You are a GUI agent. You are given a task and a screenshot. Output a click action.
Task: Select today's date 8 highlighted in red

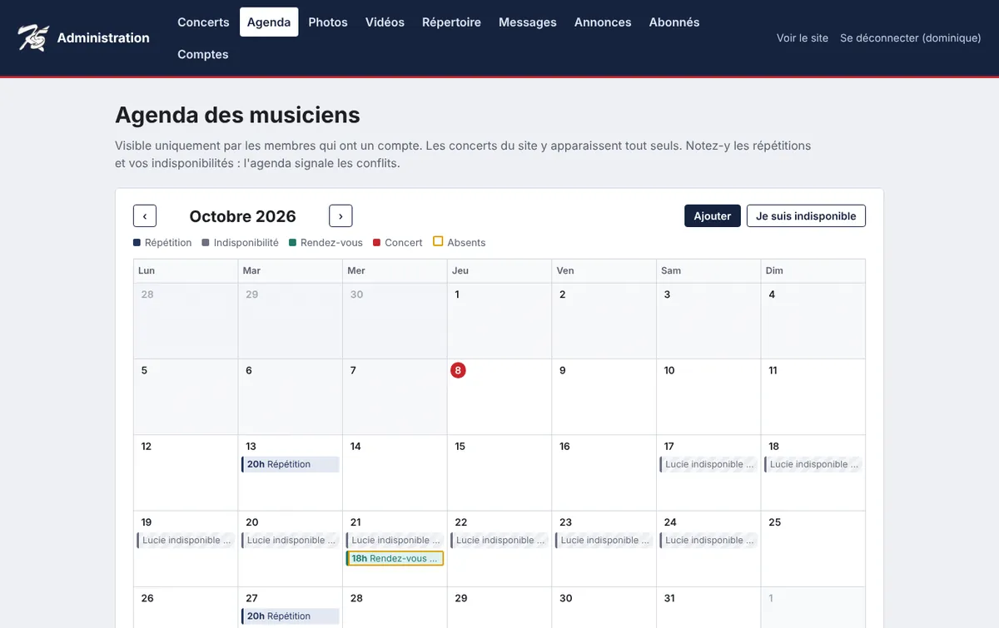tap(458, 370)
